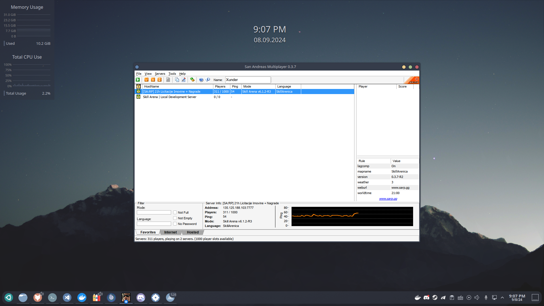This screenshot has width=544, height=306.
Task: Open Discord from the dock
Action: point(141,297)
